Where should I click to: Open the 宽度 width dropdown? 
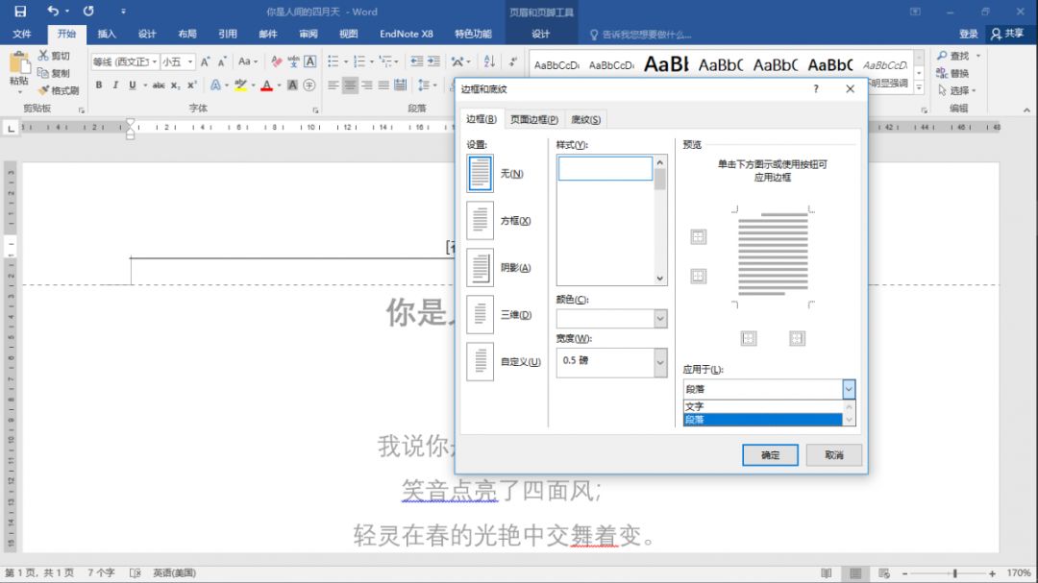(660, 362)
